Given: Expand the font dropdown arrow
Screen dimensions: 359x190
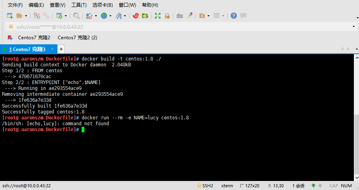Looking at the screenshot, I should 125,16.
